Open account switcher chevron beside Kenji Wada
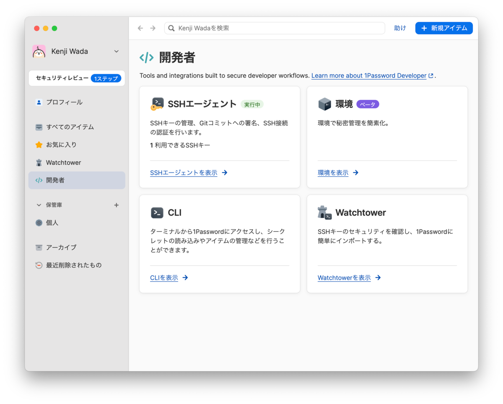Screen dimensions: 503x404 (x=117, y=51)
